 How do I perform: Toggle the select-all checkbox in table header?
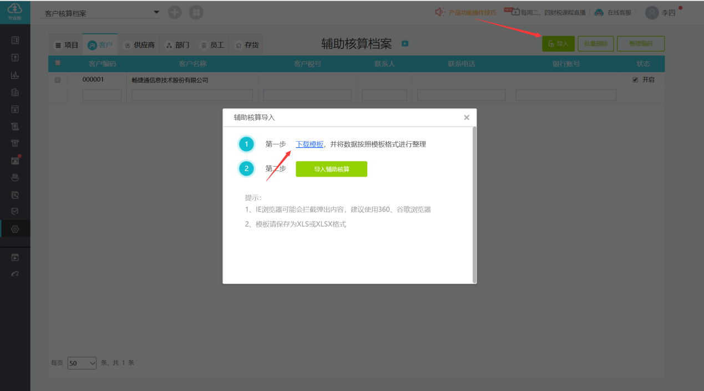[x=58, y=63]
